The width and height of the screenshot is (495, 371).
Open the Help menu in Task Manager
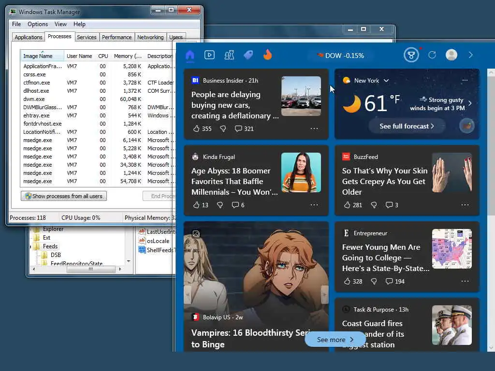[79, 24]
